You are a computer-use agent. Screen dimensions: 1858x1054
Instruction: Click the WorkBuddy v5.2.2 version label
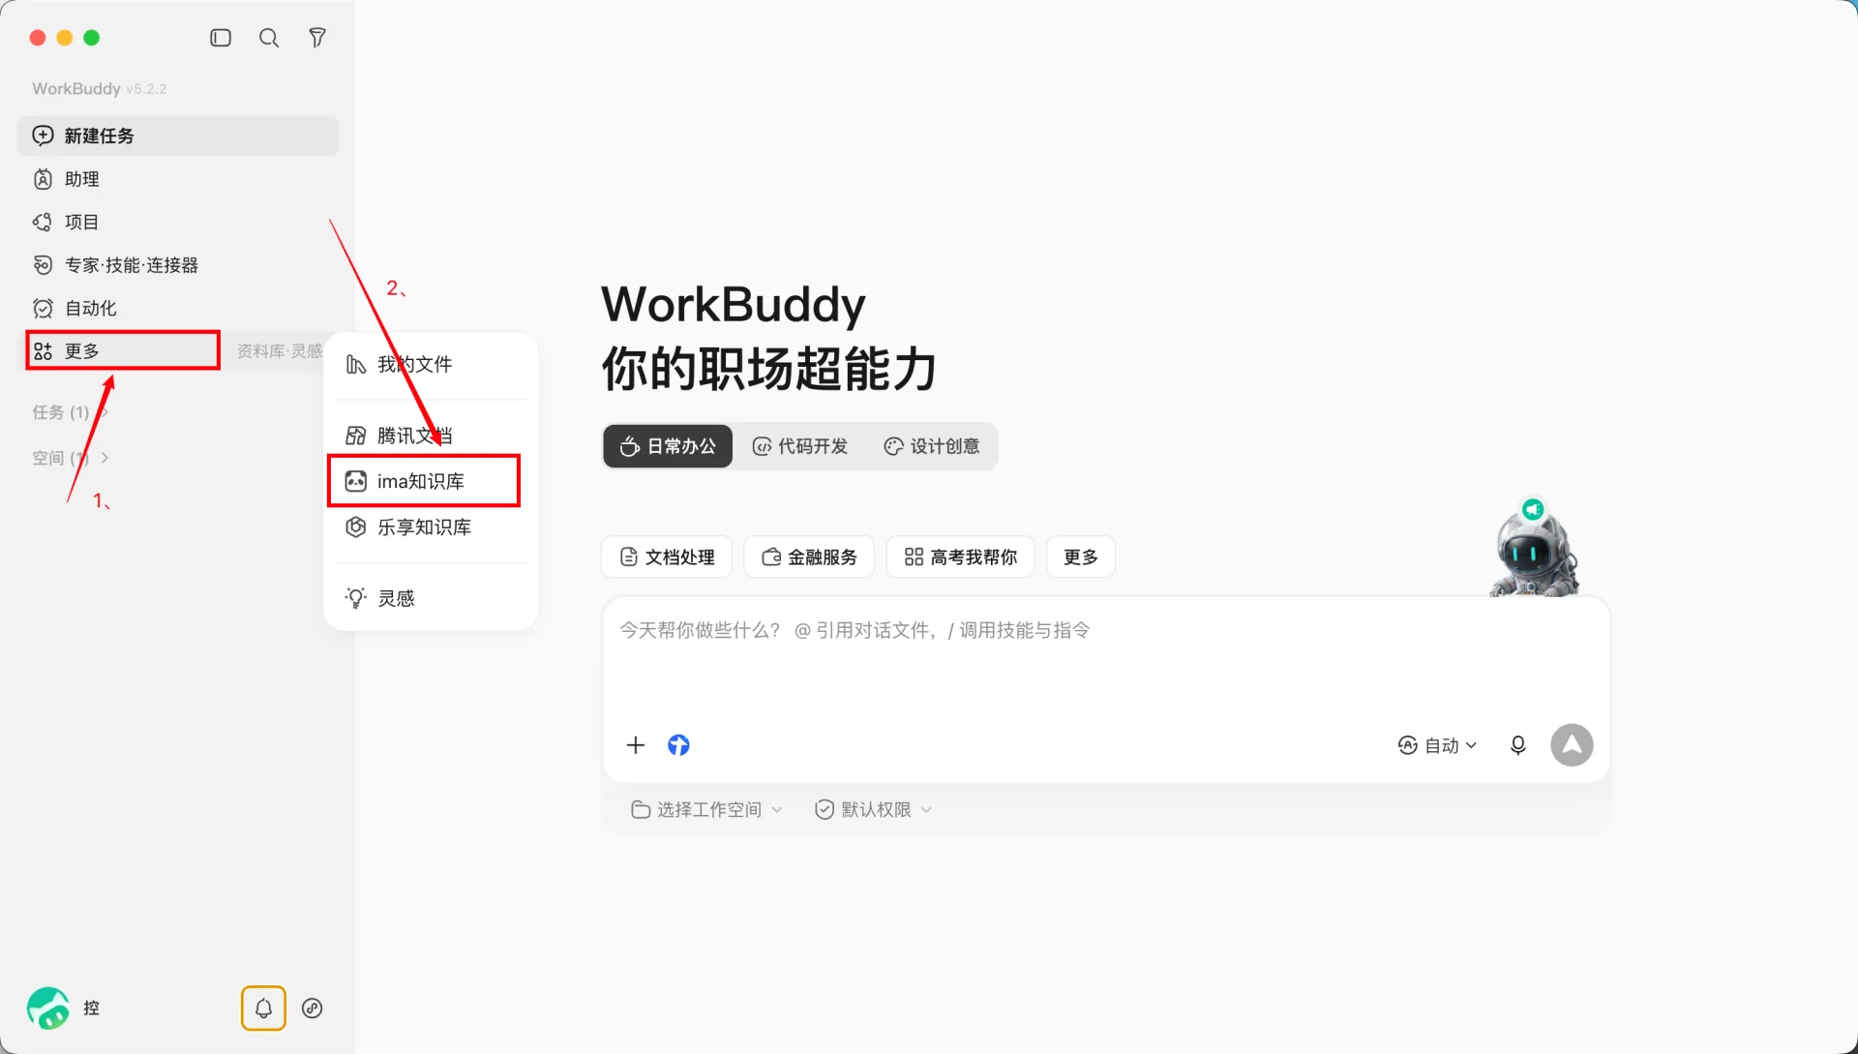coord(100,88)
